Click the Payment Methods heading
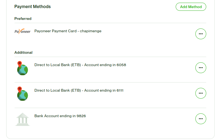217x140 pixels. click(32, 7)
